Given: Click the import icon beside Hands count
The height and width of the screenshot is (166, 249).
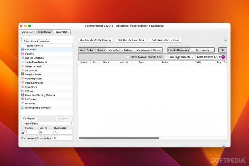Looking at the screenshot, I should pos(23,132).
